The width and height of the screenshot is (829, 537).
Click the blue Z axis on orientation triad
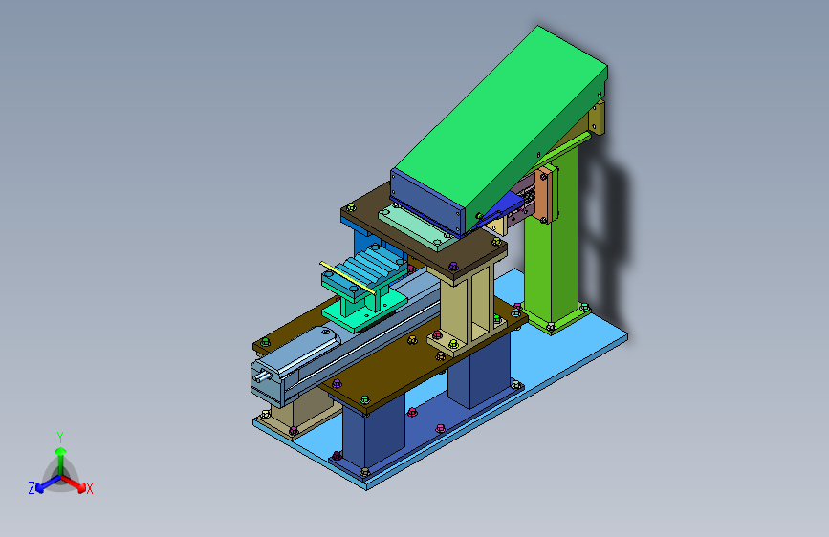click(x=48, y=483)
